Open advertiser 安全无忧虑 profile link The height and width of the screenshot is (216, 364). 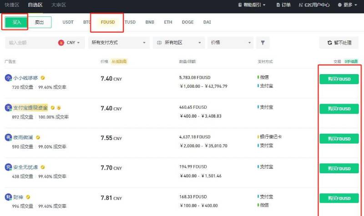tap(25, 167)
